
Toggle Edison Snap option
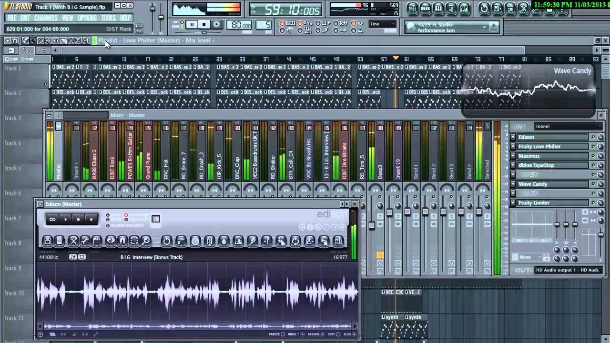pyautogui.click(x=338, y=334)
